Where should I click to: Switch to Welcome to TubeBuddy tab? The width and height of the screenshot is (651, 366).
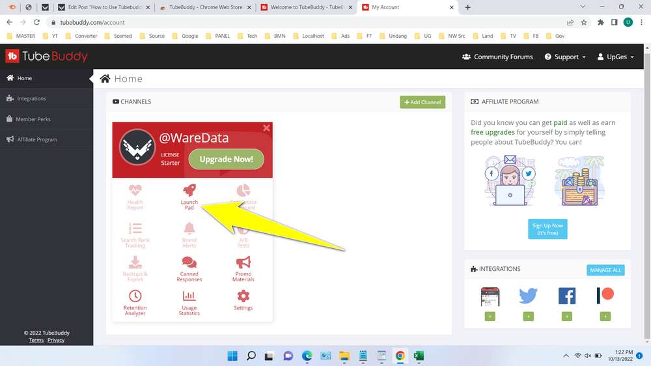coord(307,7)
